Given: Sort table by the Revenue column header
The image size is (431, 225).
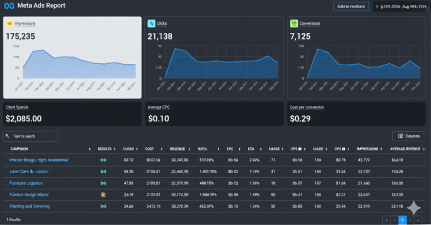Looking at the screenshot, I should [178, 149].
